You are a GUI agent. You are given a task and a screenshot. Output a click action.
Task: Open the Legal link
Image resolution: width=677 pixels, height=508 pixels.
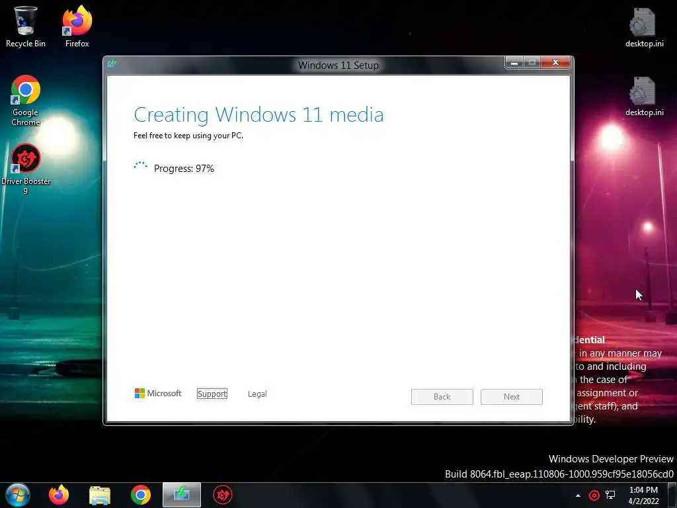tap(257, 394)
